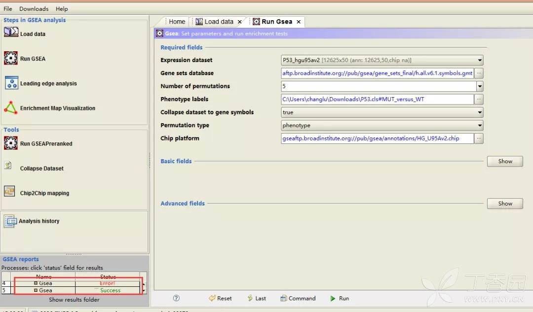Click the Name column header in reports
The height and width of the screenshot is (312, 533).
click(x=43, y=277)
